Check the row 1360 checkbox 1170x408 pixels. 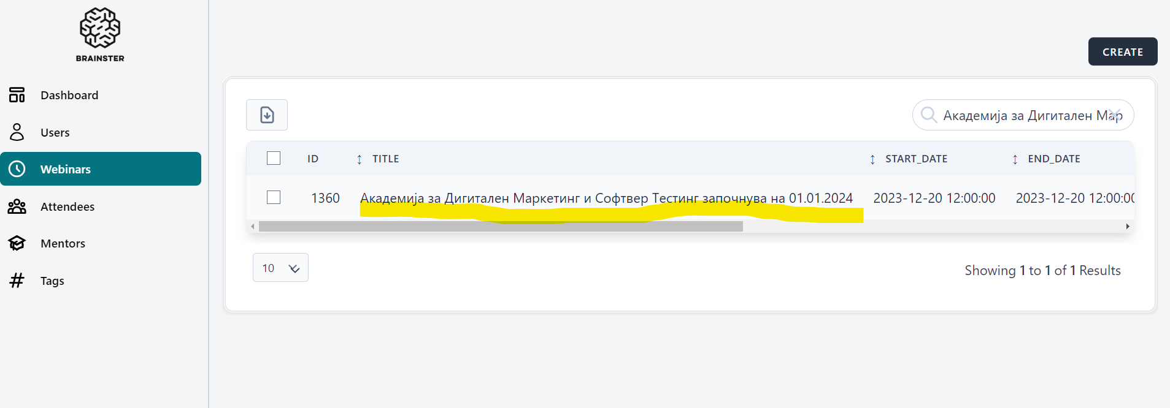[x=274, y=197]
